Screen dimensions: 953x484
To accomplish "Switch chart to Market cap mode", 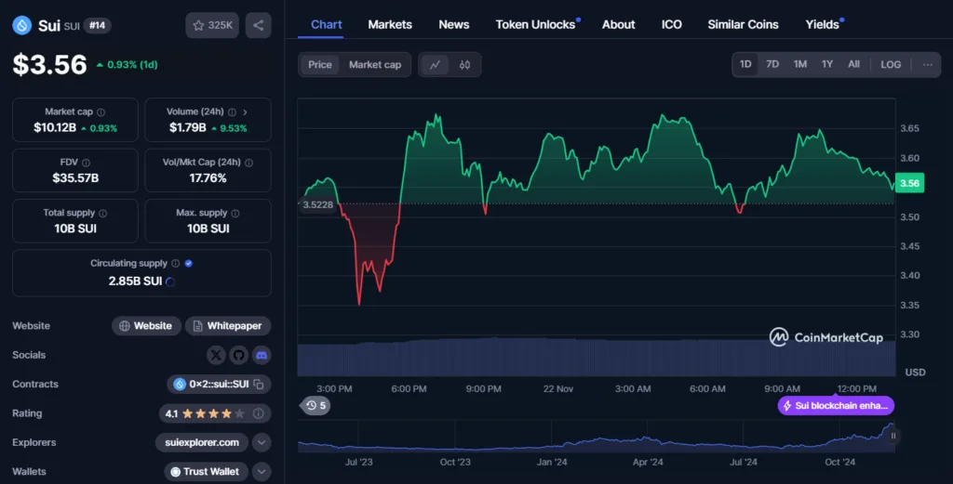I will tap(375, 65).
